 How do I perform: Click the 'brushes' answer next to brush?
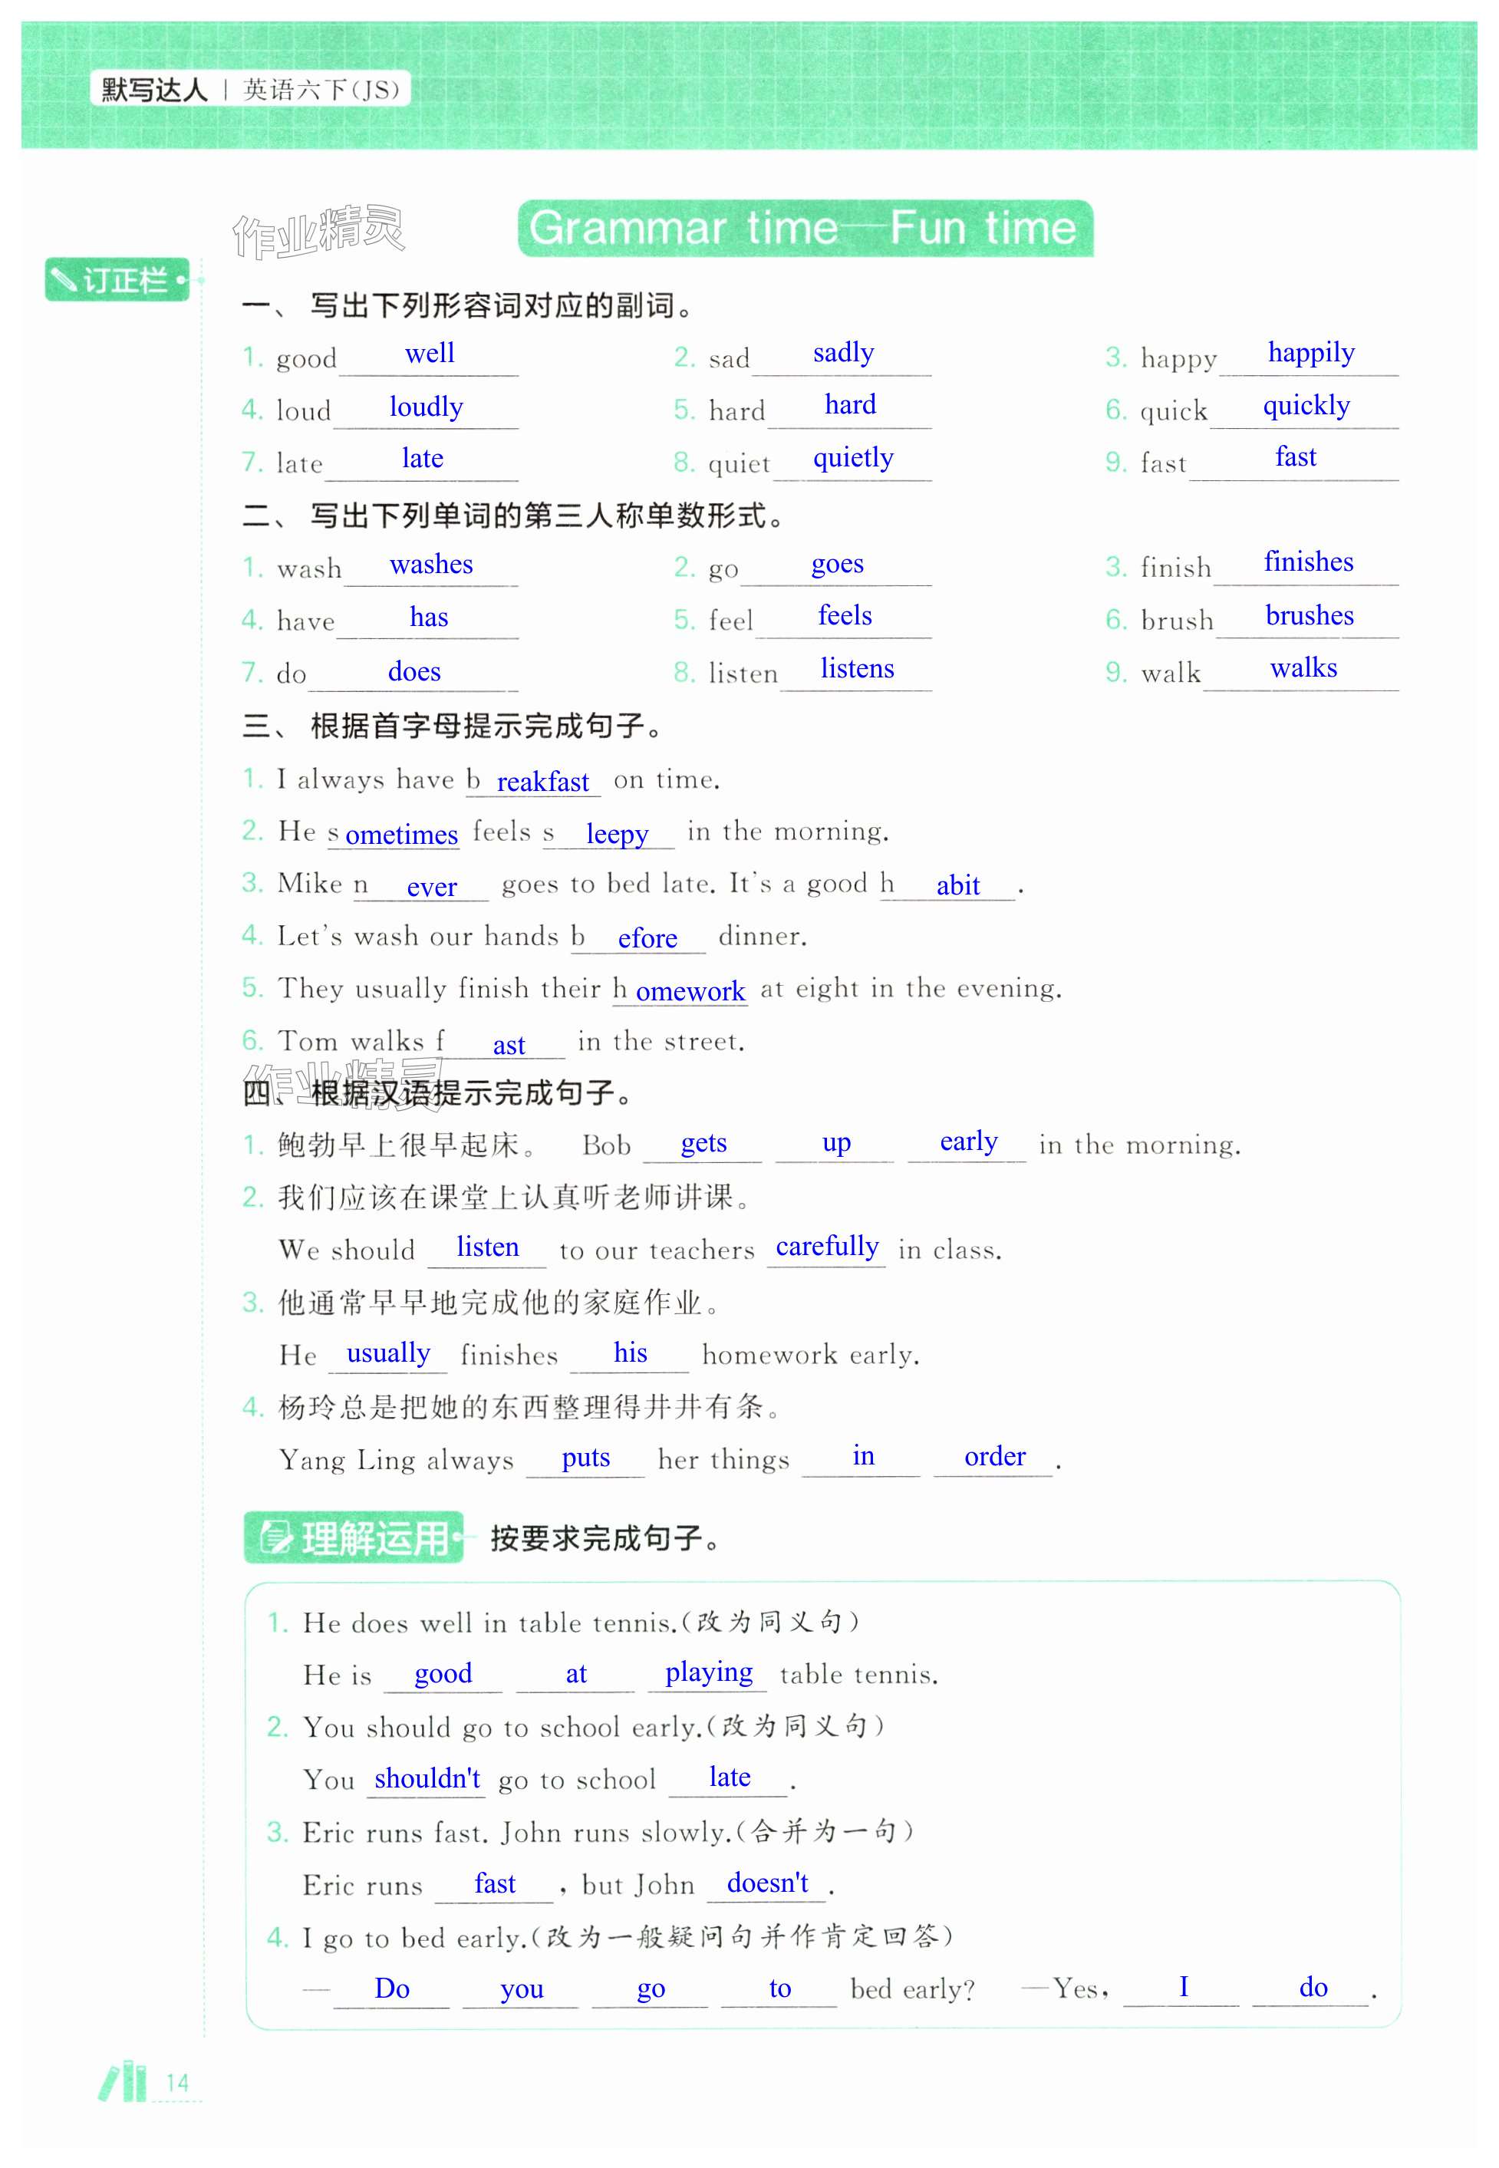point(1308,616)
